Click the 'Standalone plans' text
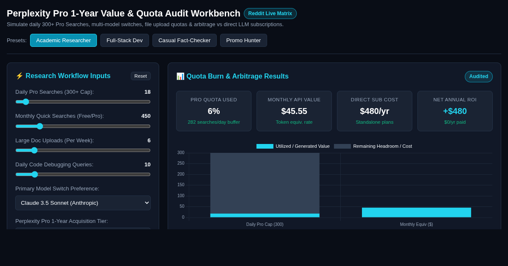 tap(375, 122)
